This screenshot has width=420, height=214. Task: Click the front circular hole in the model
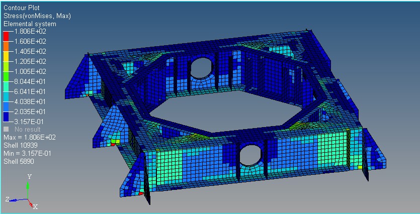[250, 155]
